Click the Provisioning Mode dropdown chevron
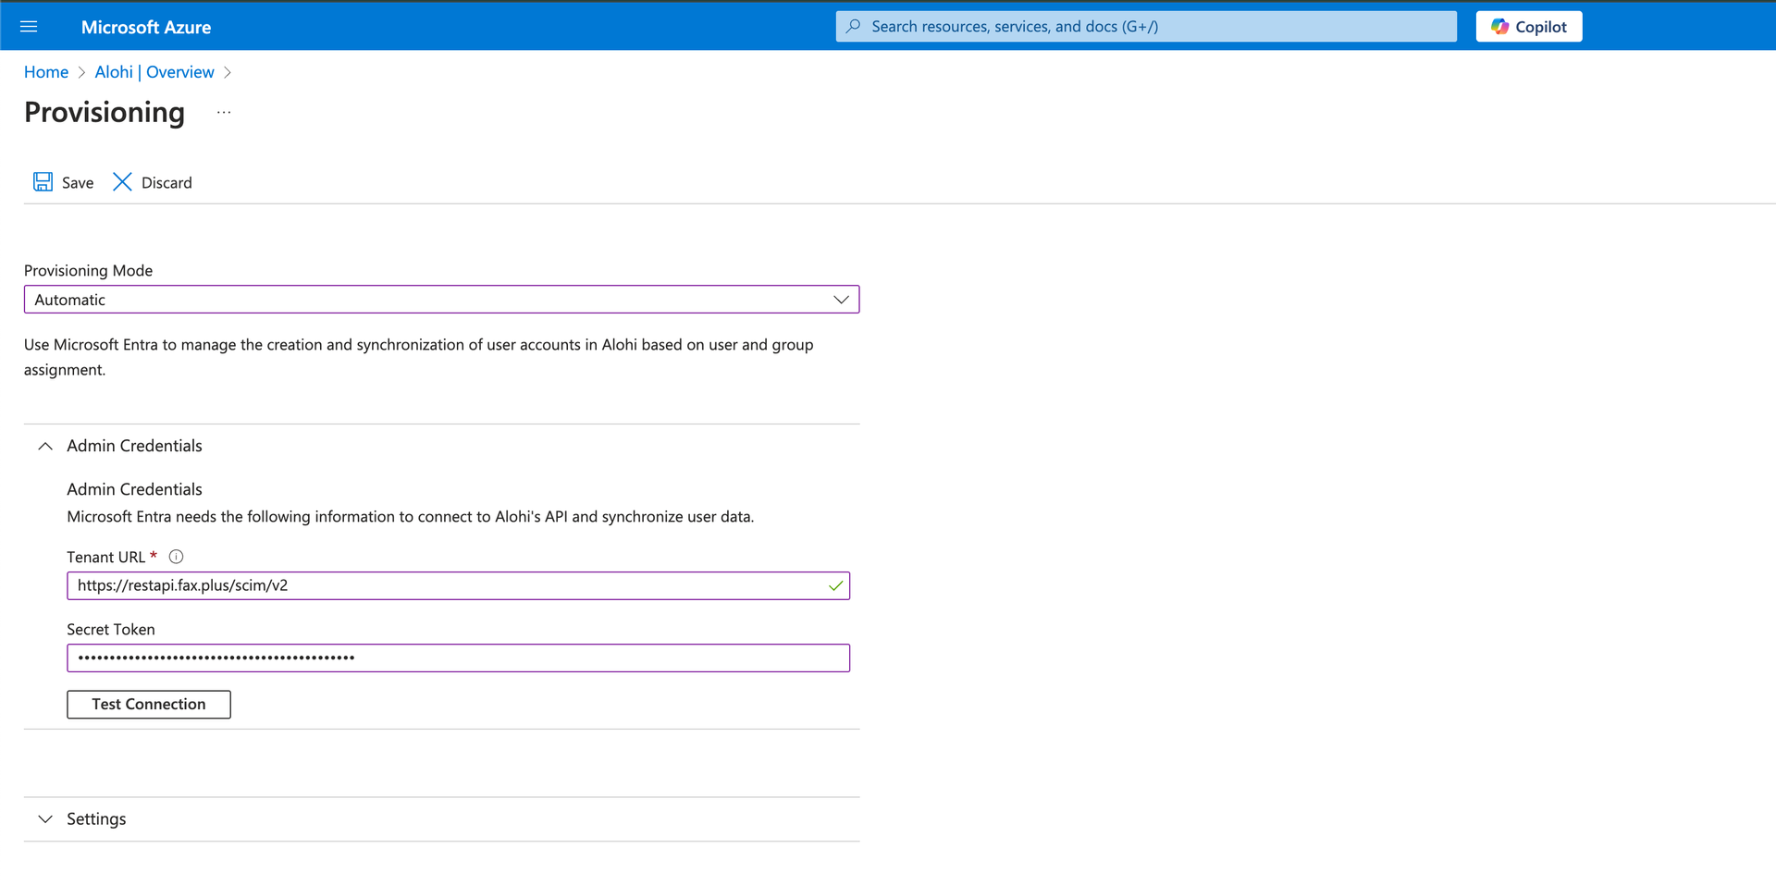Image resolution: width=1776 pixels, height=885 pixels. pos(841,300)
